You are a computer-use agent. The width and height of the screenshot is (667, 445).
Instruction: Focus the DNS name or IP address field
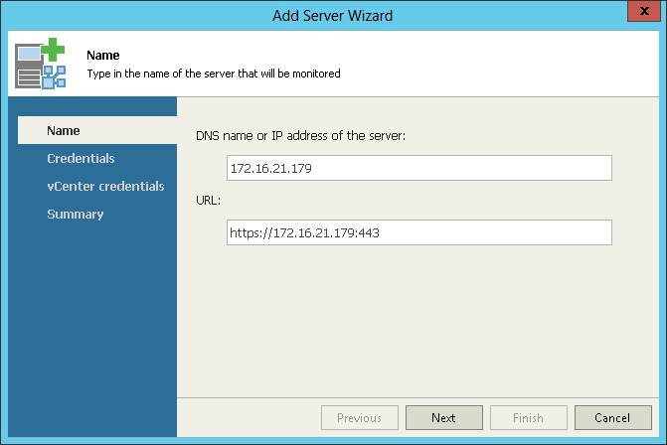419,168
